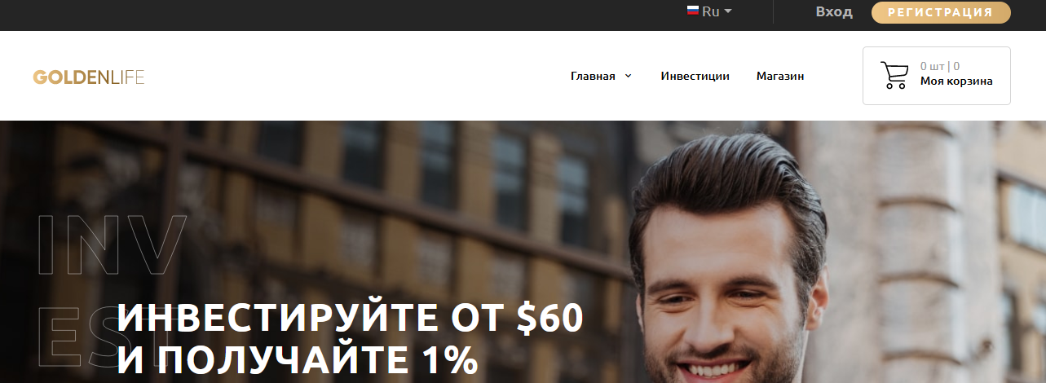Click the "ИНВЕСТИРУЙТЕ ОТ $60" headline
The width and height of the screenshot is (1046, 383).
351,318
